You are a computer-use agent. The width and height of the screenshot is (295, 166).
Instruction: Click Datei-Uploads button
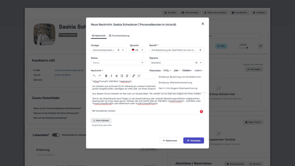coord(101,121)
